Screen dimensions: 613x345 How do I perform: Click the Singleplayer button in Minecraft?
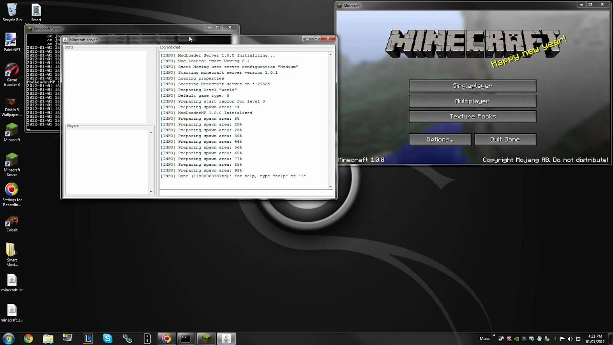tap(473, 86)
